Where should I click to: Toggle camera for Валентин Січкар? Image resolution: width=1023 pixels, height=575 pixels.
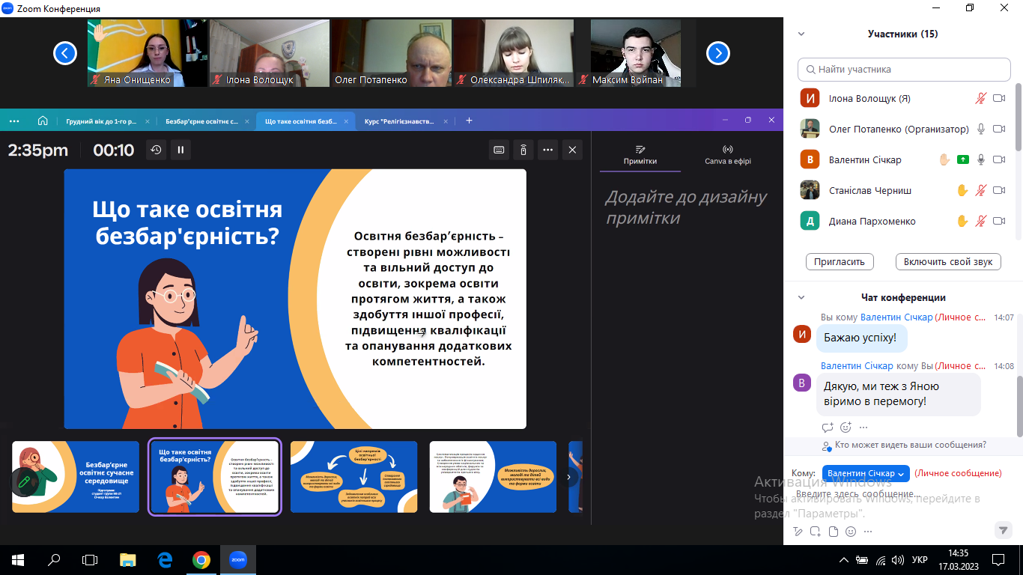(998, 160)
